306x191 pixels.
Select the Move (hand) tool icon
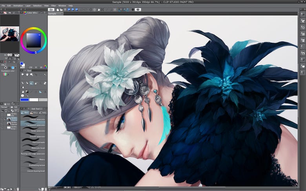(x=27, y=74)
